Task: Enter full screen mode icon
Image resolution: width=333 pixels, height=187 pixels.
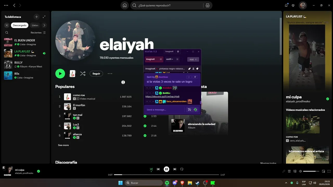Action: click(329, 171)
